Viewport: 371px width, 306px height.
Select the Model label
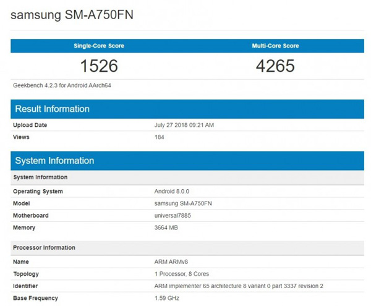[x=22, y=203]
